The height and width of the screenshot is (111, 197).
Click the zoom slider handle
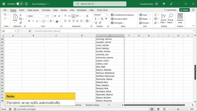click(178, 109)
